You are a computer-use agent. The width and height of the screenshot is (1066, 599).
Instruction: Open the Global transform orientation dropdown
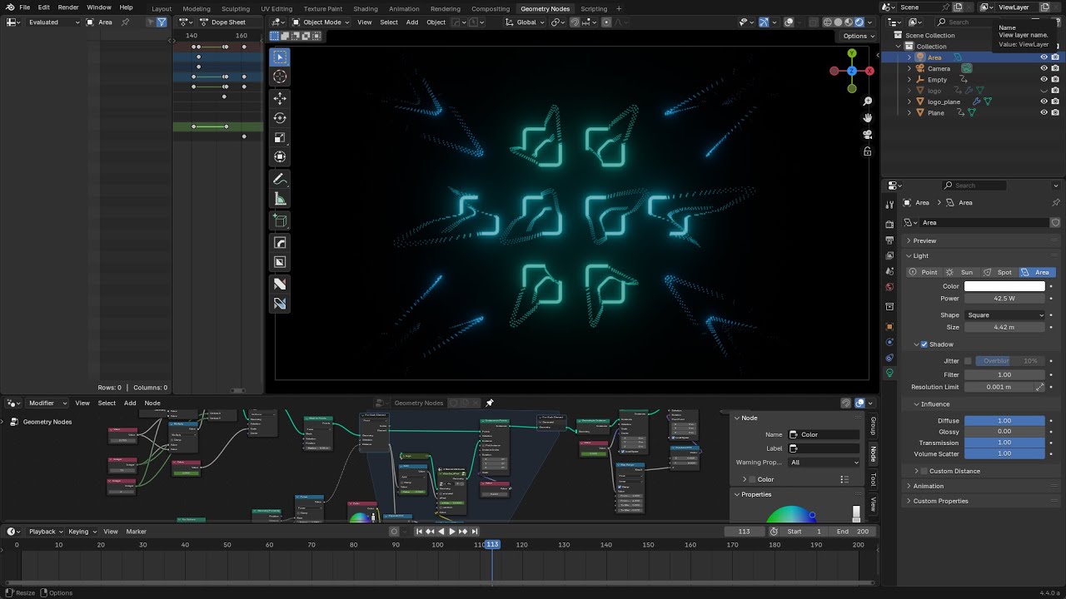(525, 22)
